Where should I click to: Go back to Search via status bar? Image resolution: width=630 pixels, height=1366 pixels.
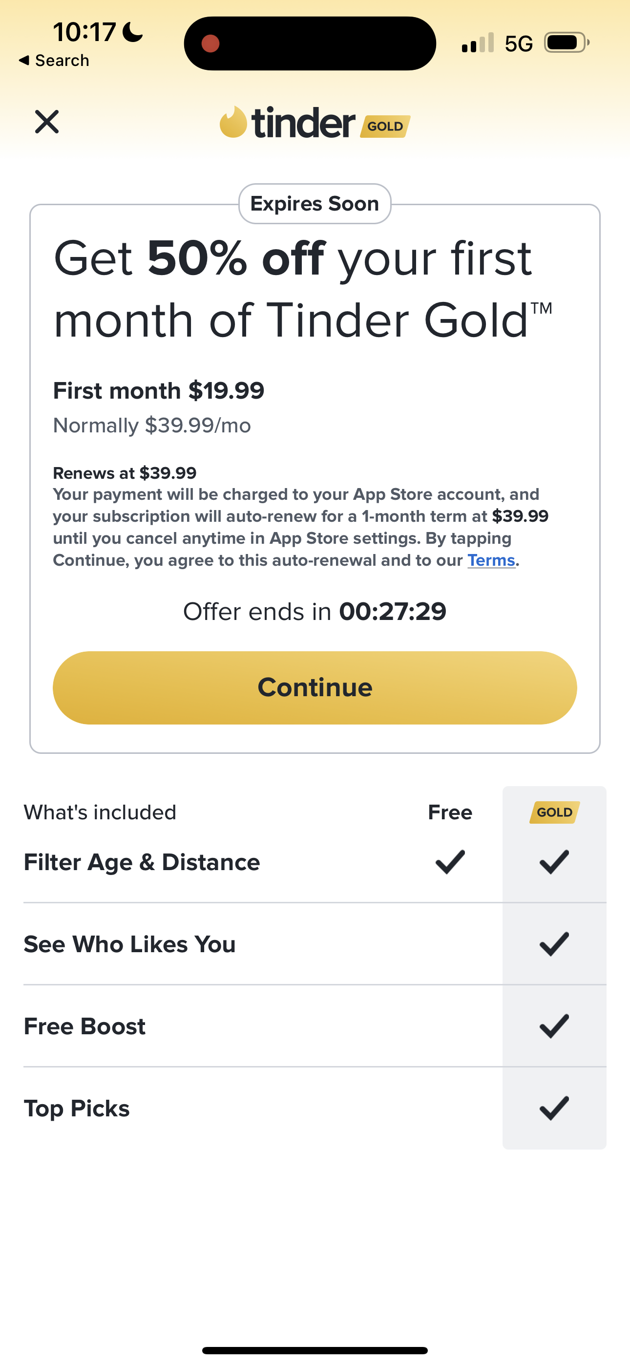click(54, 61)
